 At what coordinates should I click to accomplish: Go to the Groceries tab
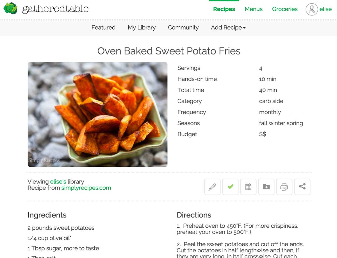284,9
